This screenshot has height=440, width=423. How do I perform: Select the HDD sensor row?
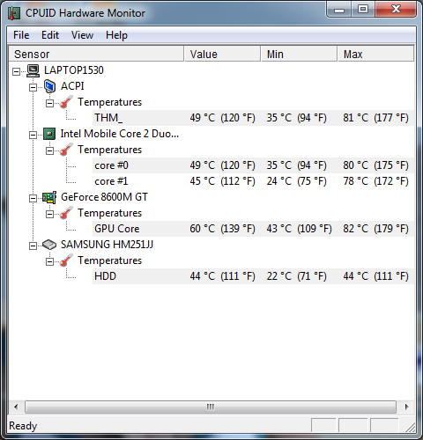tap(253, 276)
